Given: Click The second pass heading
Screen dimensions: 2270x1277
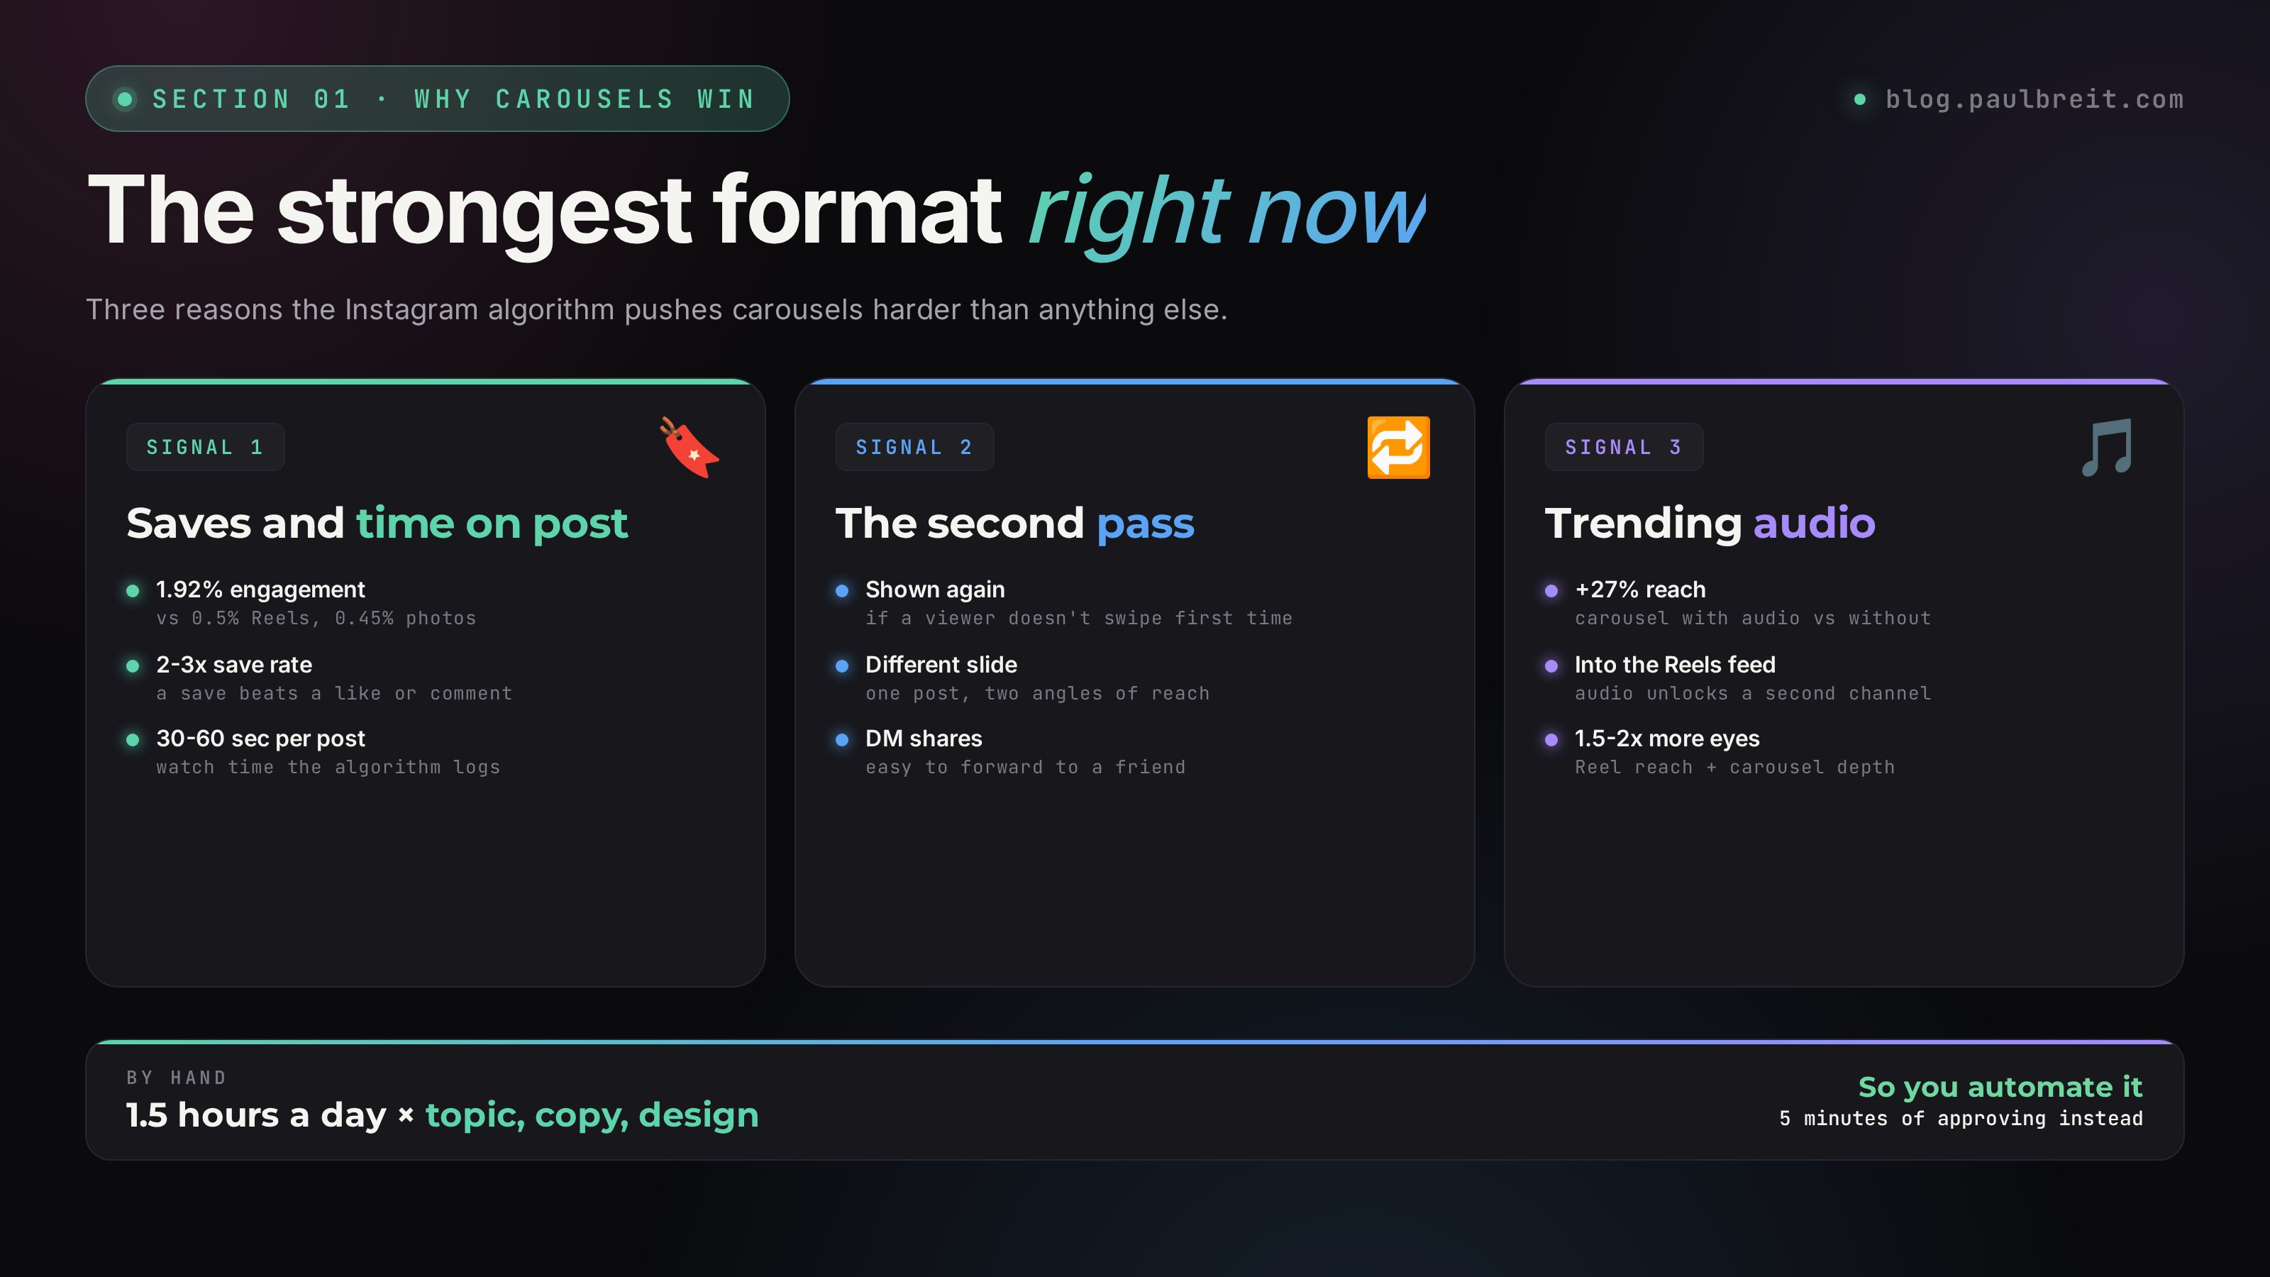Looking at the screenshot, I should tap(1014, 524).
